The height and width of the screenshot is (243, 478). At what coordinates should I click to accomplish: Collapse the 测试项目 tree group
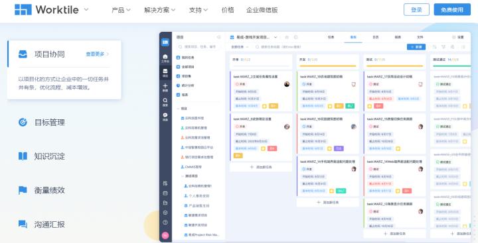pos(183,176)
